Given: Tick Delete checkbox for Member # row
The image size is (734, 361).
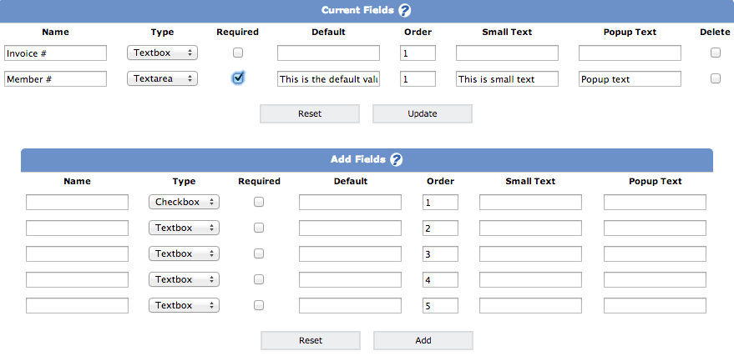Looking at the screenshot, I should pyautogui.click(x=716, y=78).
